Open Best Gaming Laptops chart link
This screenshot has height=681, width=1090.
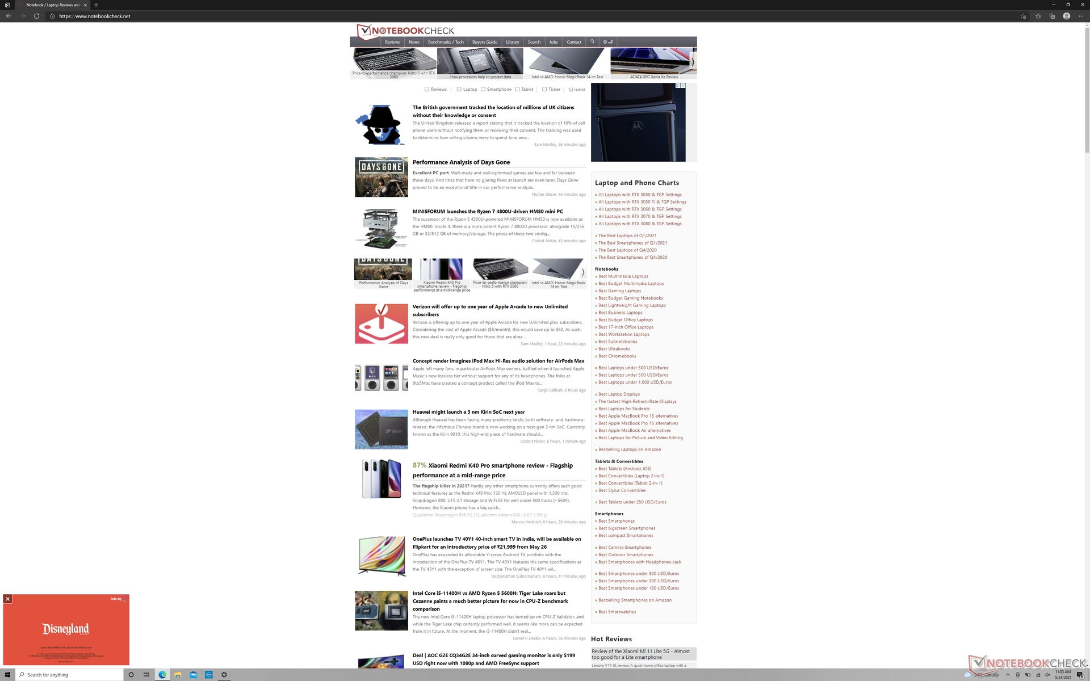pyautogui.click(x=619, y=291)
